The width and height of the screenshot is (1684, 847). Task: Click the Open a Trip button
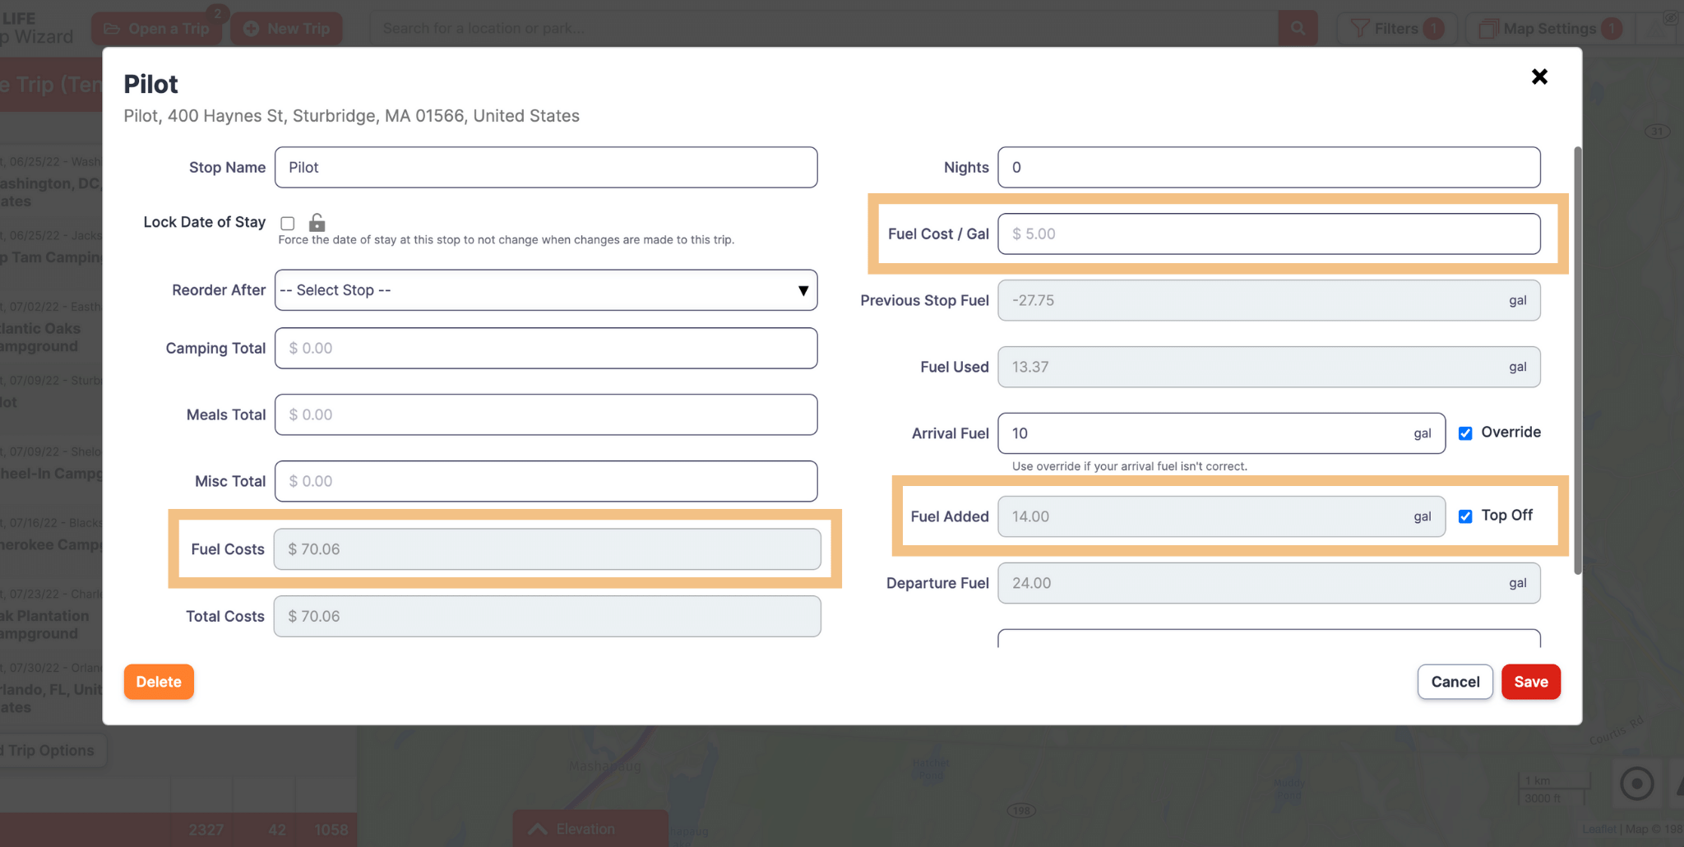coord(158,29)
